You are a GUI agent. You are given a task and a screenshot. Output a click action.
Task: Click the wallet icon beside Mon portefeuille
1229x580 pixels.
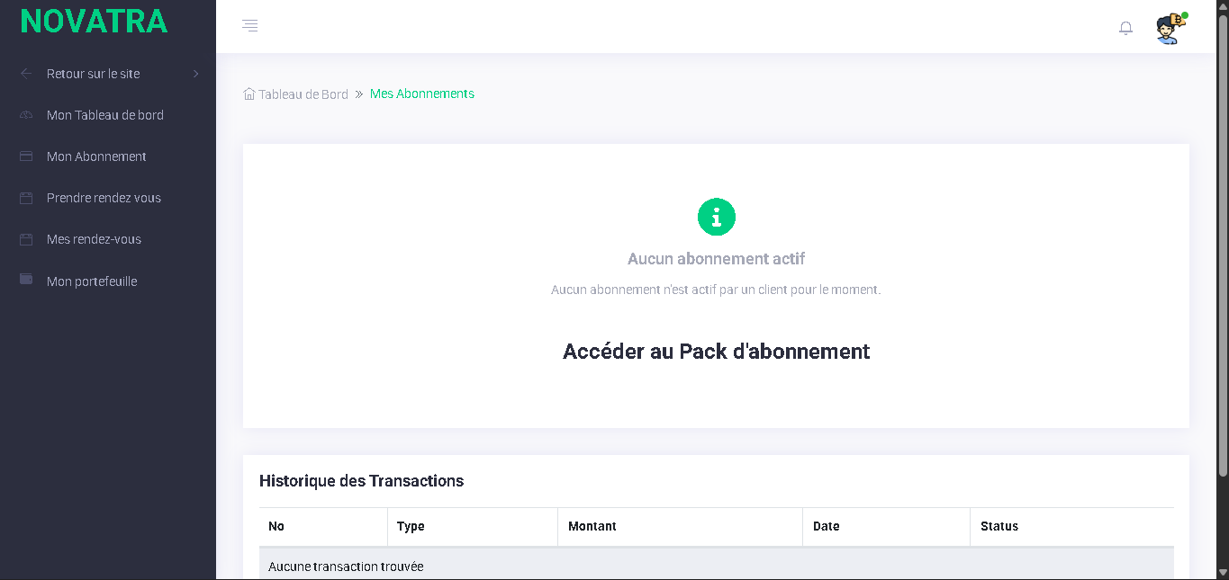pos(26,280)
